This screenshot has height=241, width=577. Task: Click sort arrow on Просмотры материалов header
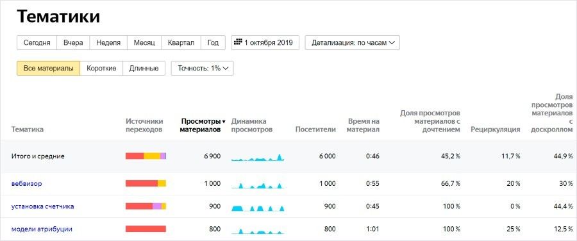point(224,121)
